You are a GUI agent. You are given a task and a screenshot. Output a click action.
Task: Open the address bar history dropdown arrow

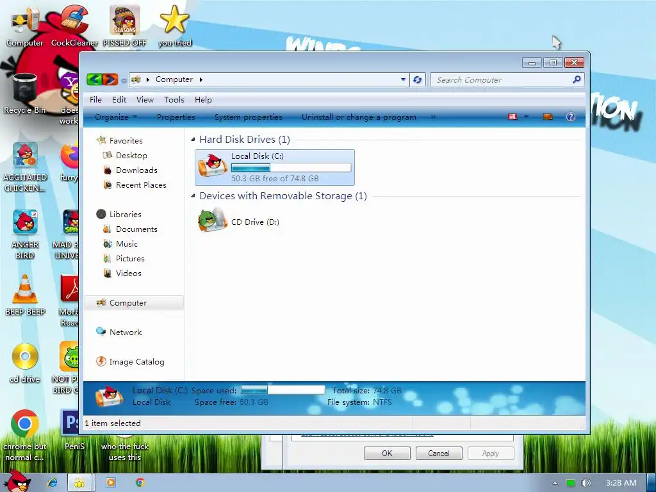[x=403, y=79]
